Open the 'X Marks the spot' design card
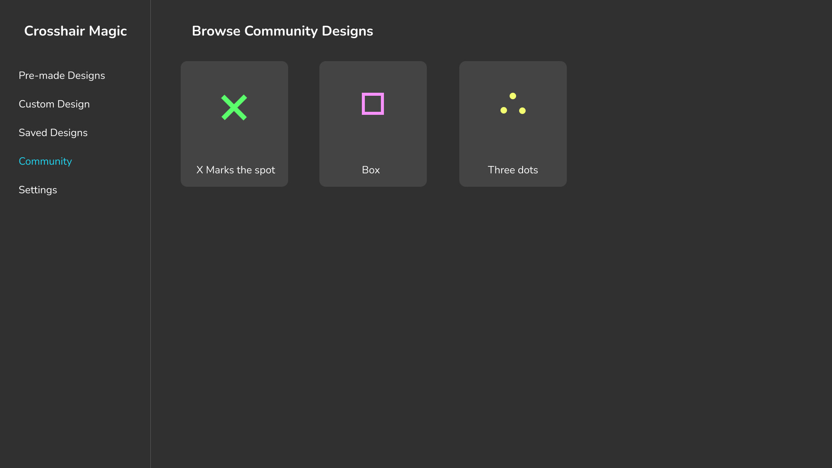 coord(234,123)
